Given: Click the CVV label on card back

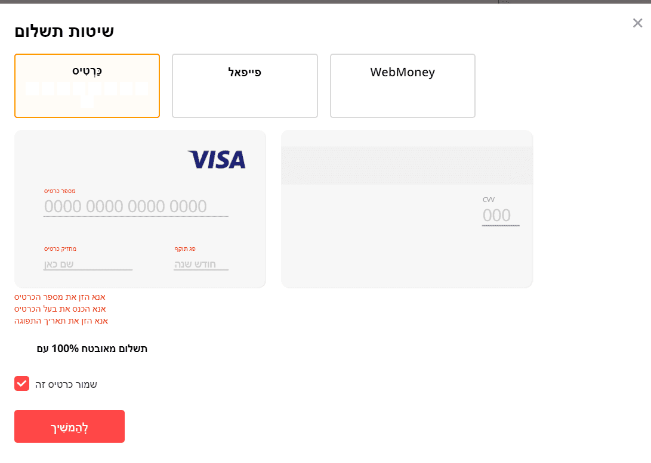Looking at the screenshot, I should pyautogui.click(x=489, y=200).
